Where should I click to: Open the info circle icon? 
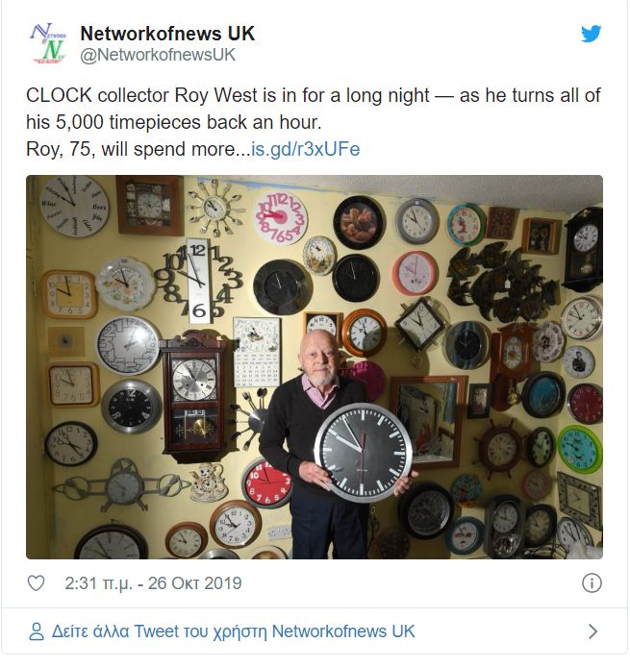(x=592, y=582)
